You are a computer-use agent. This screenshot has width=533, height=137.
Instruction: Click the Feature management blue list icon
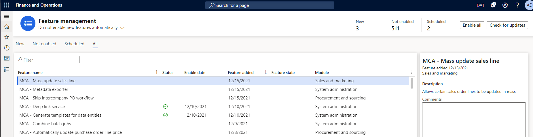click(x=28, y=24)
